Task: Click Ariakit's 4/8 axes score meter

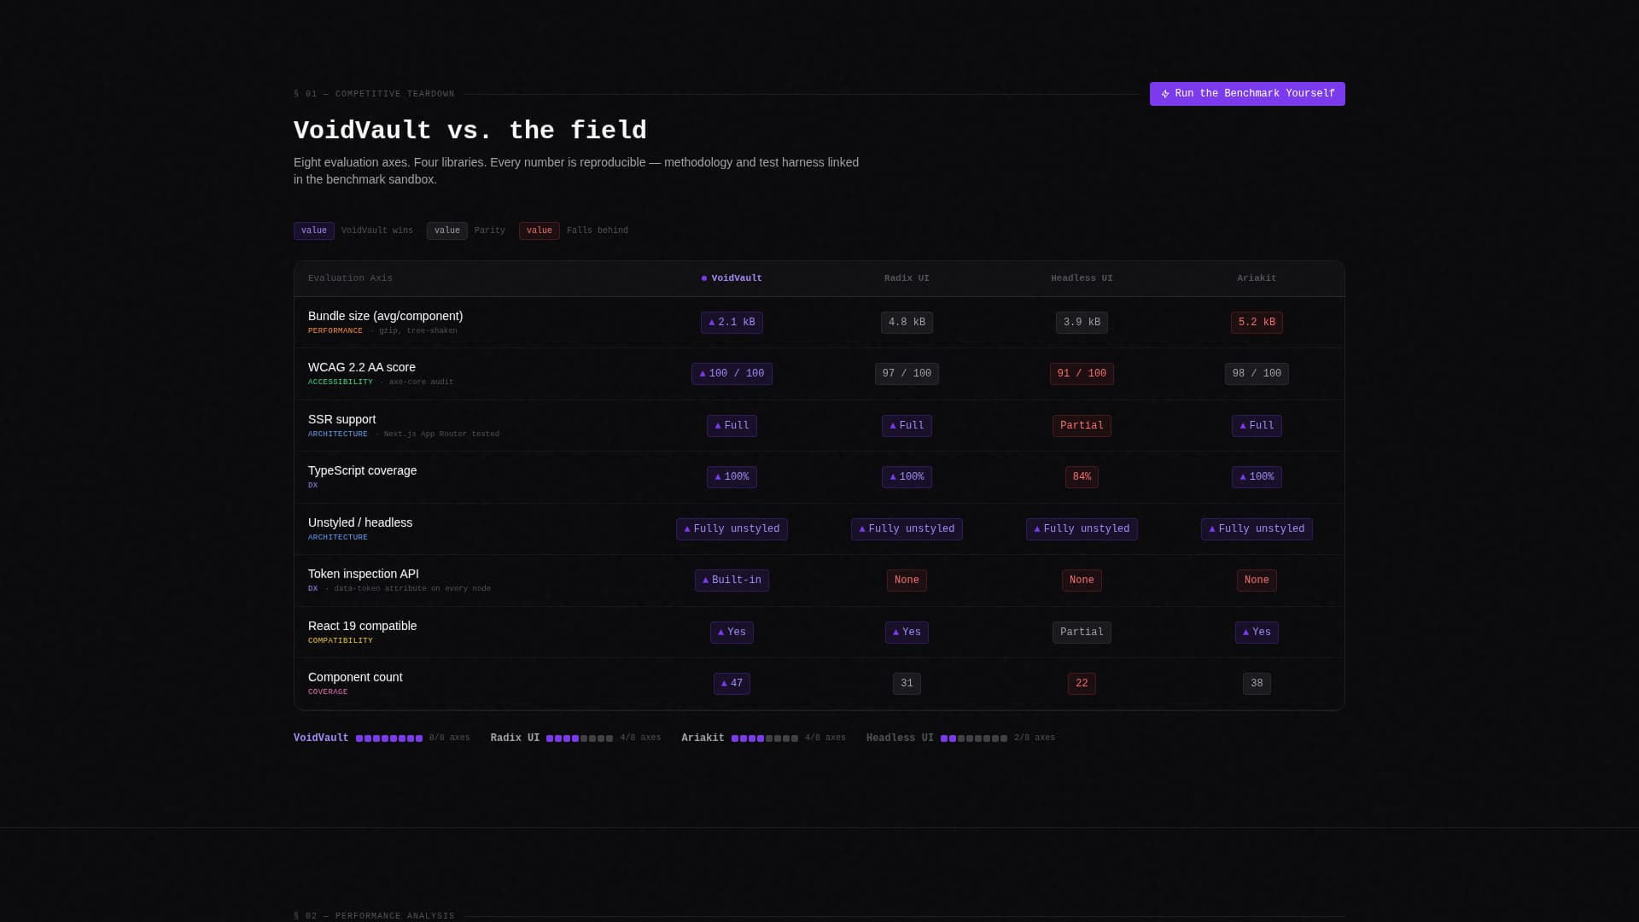Action: pyautogui.click(x=763, y=738)
